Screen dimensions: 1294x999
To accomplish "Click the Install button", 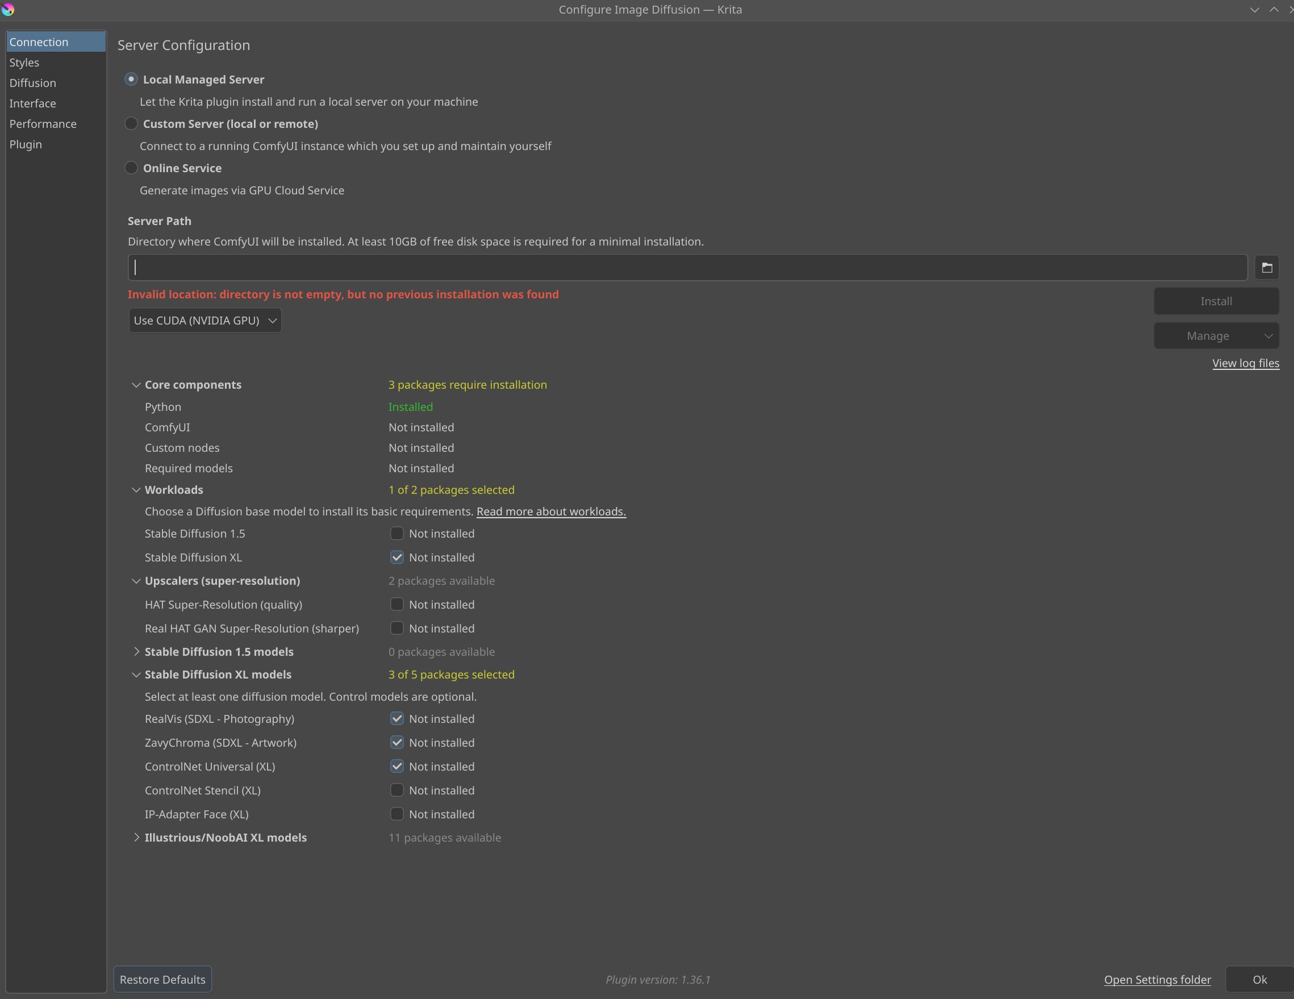I will click(1216, 301).
